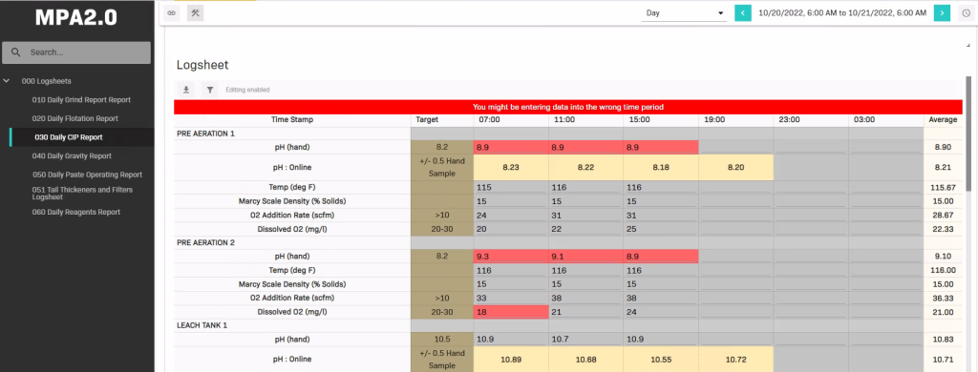Click the link icon in top toolbar
This screenshot has width=978, height=372.
(172, 13)
